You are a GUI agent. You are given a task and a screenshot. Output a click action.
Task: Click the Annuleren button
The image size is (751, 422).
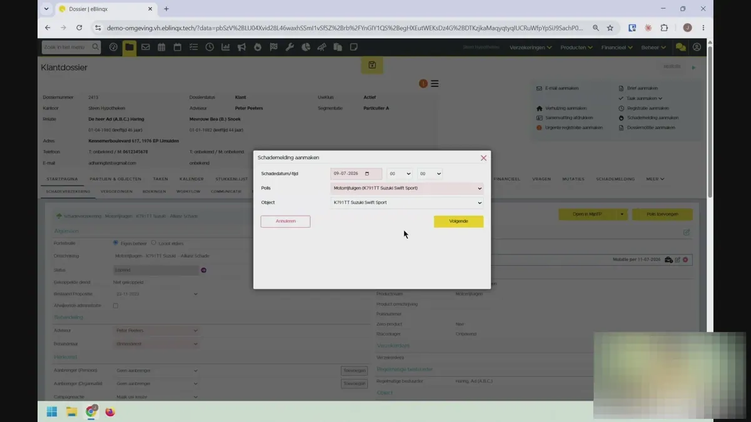click(x=285, y=221)
